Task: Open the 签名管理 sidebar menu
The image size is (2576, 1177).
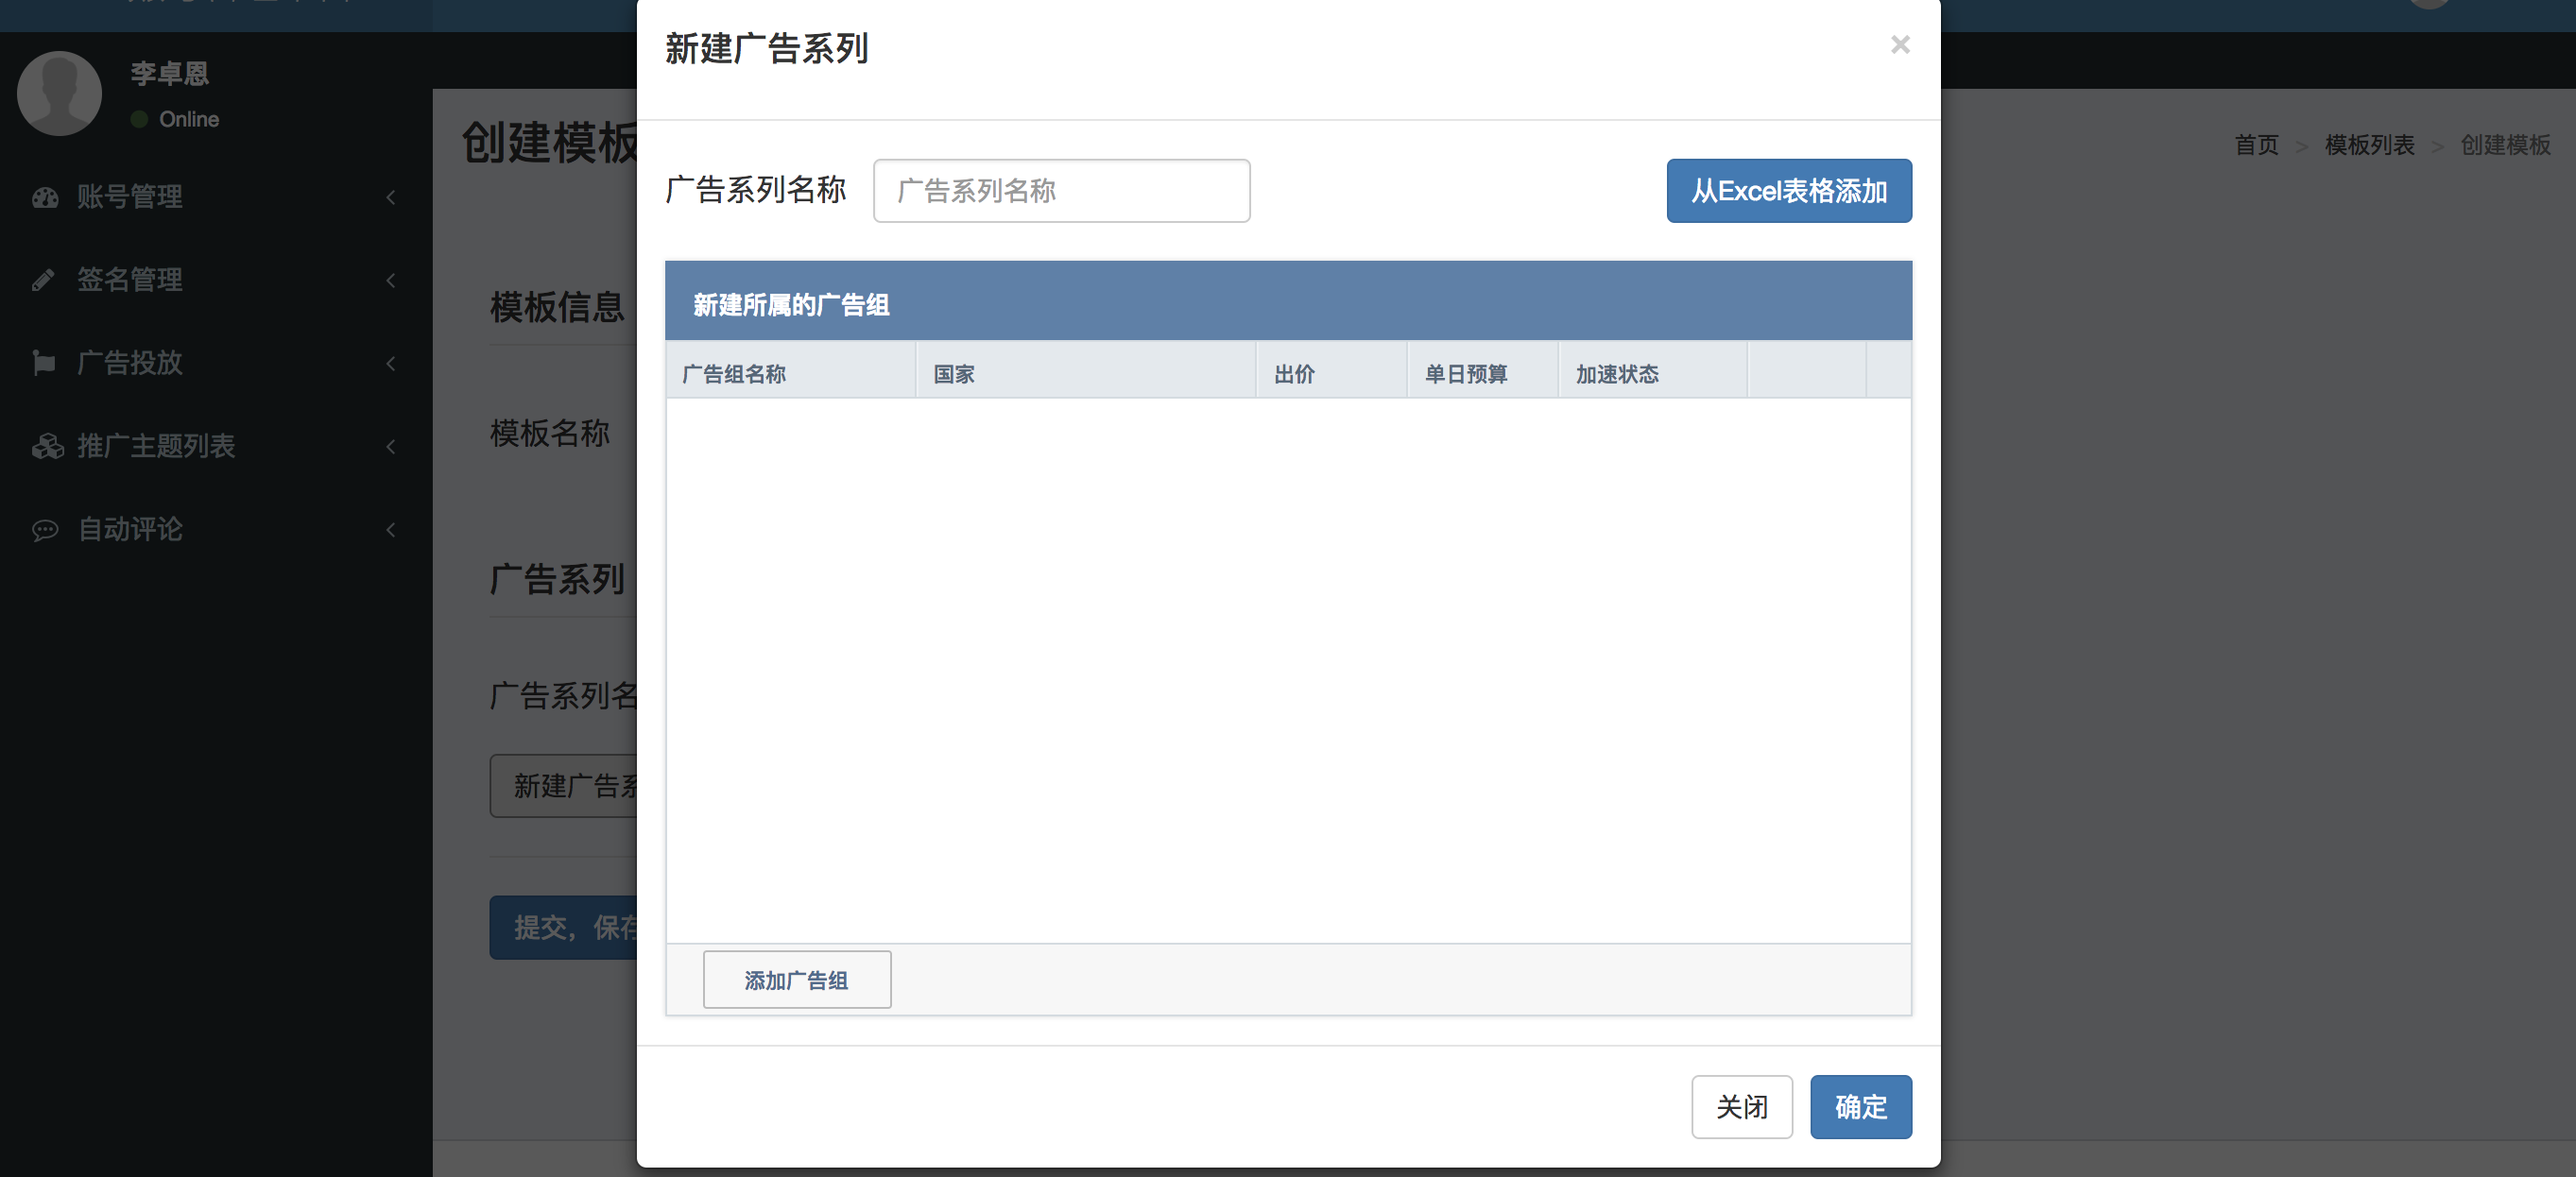Action: 215,280
